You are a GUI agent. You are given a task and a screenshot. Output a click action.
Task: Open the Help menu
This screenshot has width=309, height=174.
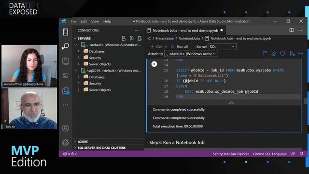pos(107,21)
